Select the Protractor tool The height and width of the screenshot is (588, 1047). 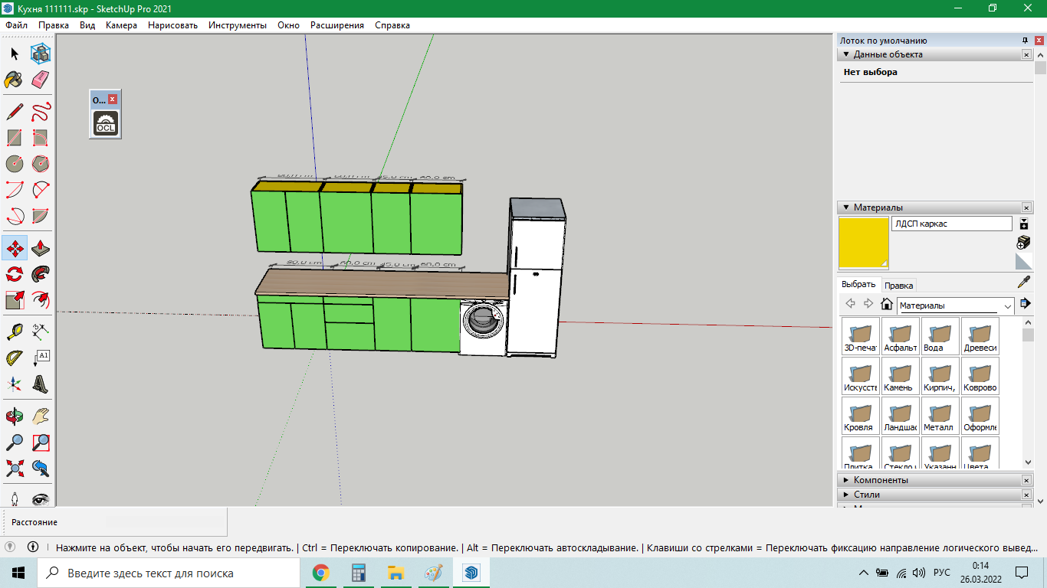pos(15,358)
